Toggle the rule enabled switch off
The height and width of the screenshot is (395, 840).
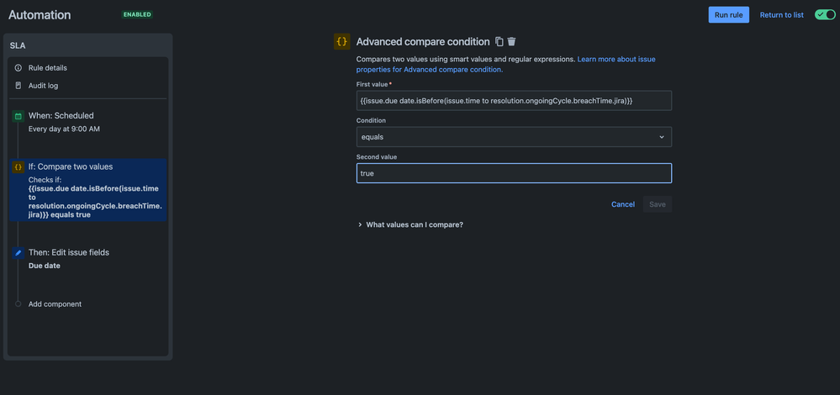(x=825, y=15)
